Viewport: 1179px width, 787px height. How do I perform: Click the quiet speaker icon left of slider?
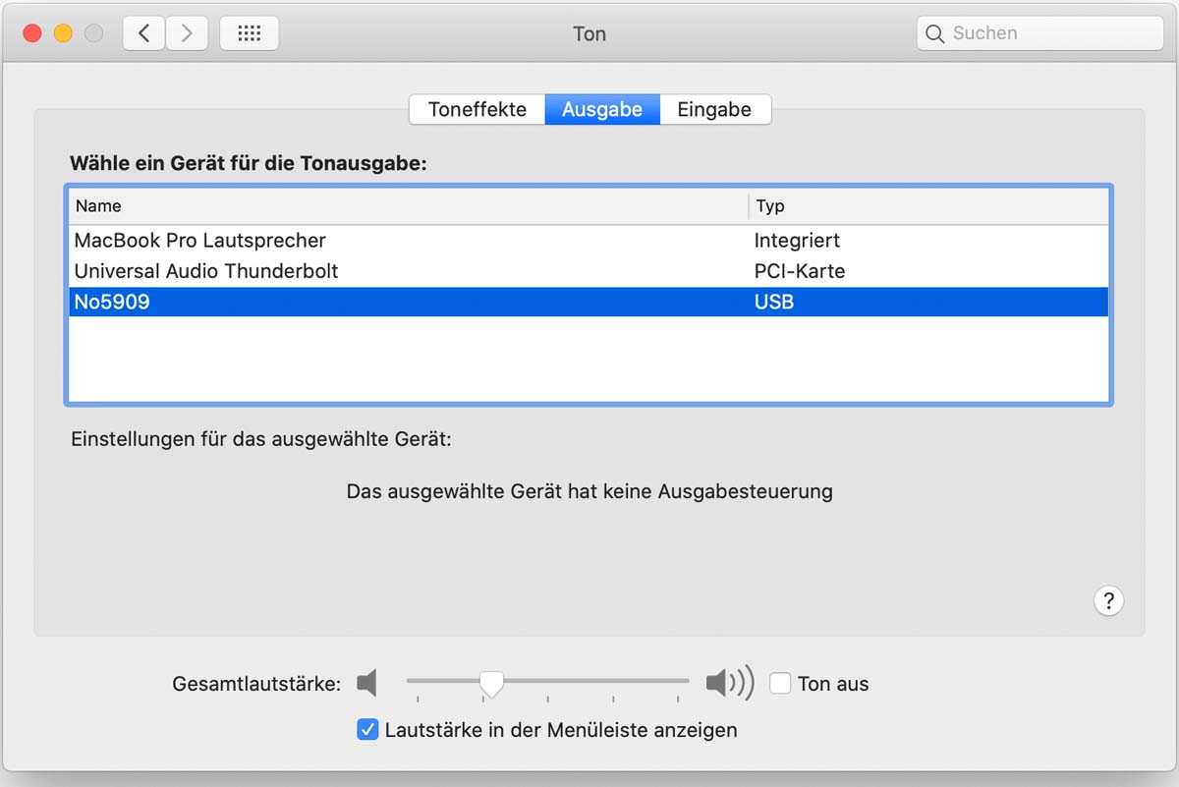coord(367,683)
